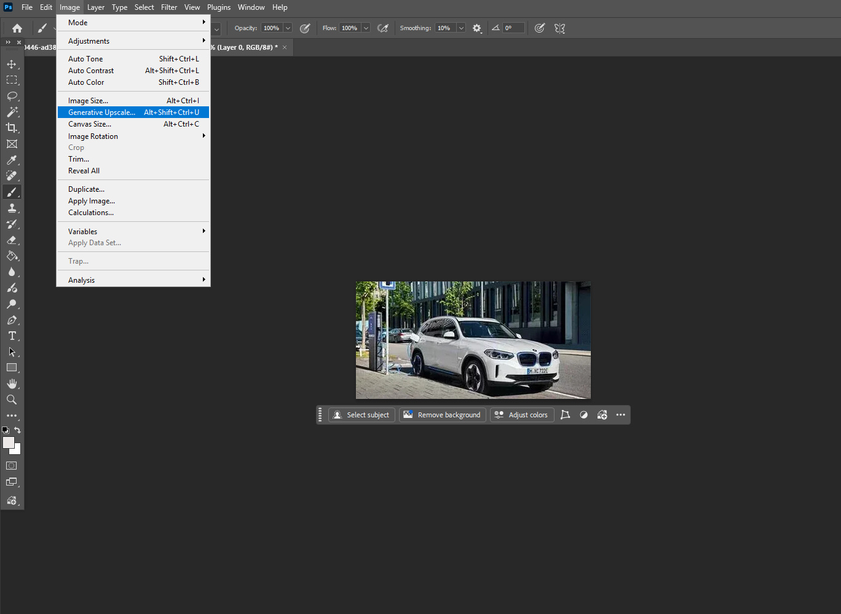Select the Zoom magnifier tool
The height and width of the screenshot is (614, 841).
pos(12,399)
